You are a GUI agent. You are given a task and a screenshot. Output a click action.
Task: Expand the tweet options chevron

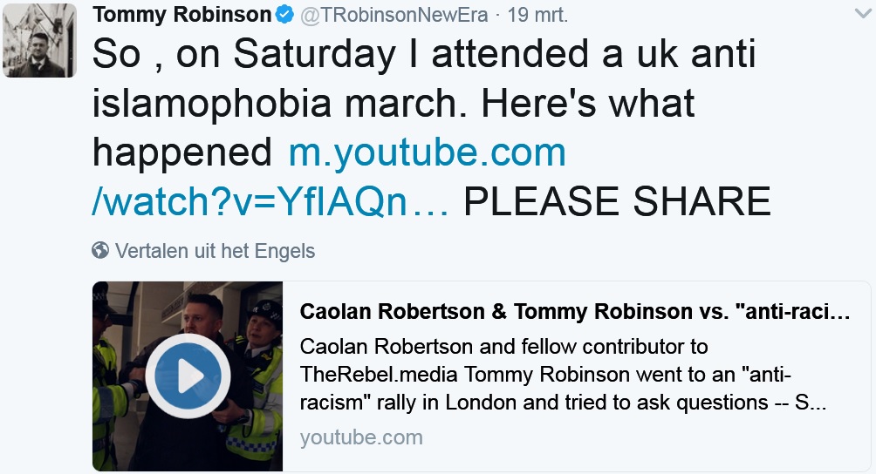[x=861, y=13]
